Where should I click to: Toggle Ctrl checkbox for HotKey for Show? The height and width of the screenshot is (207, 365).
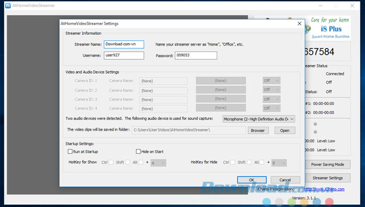[x=111, y=163]
